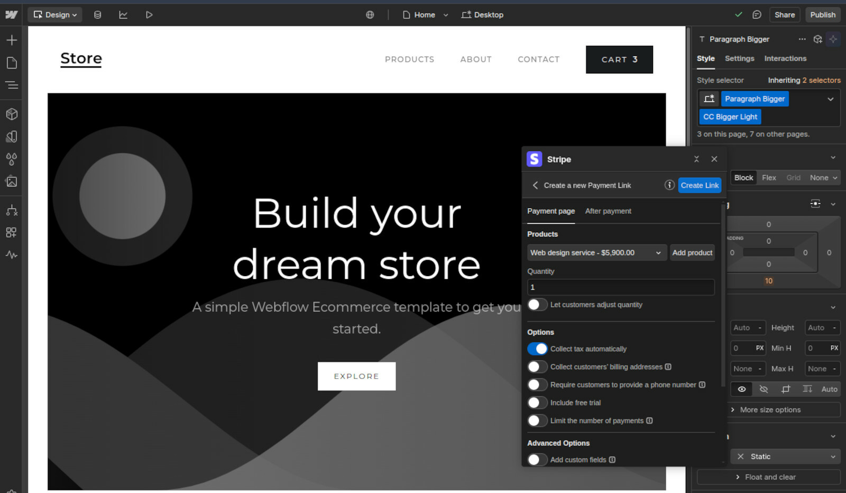The width and height of the screenshot is (846, 493).
Task: Open the Static position dropdown
Action: pos(785,456)
